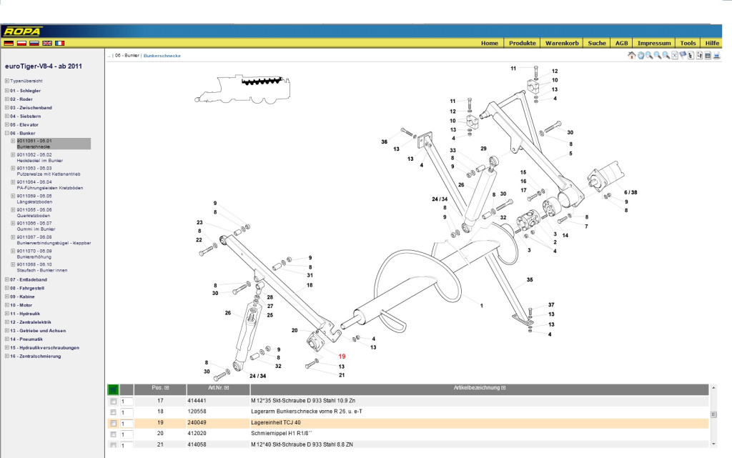
Task: Click the print icon in diagram toolbar
Action: (x=716, y=55)
